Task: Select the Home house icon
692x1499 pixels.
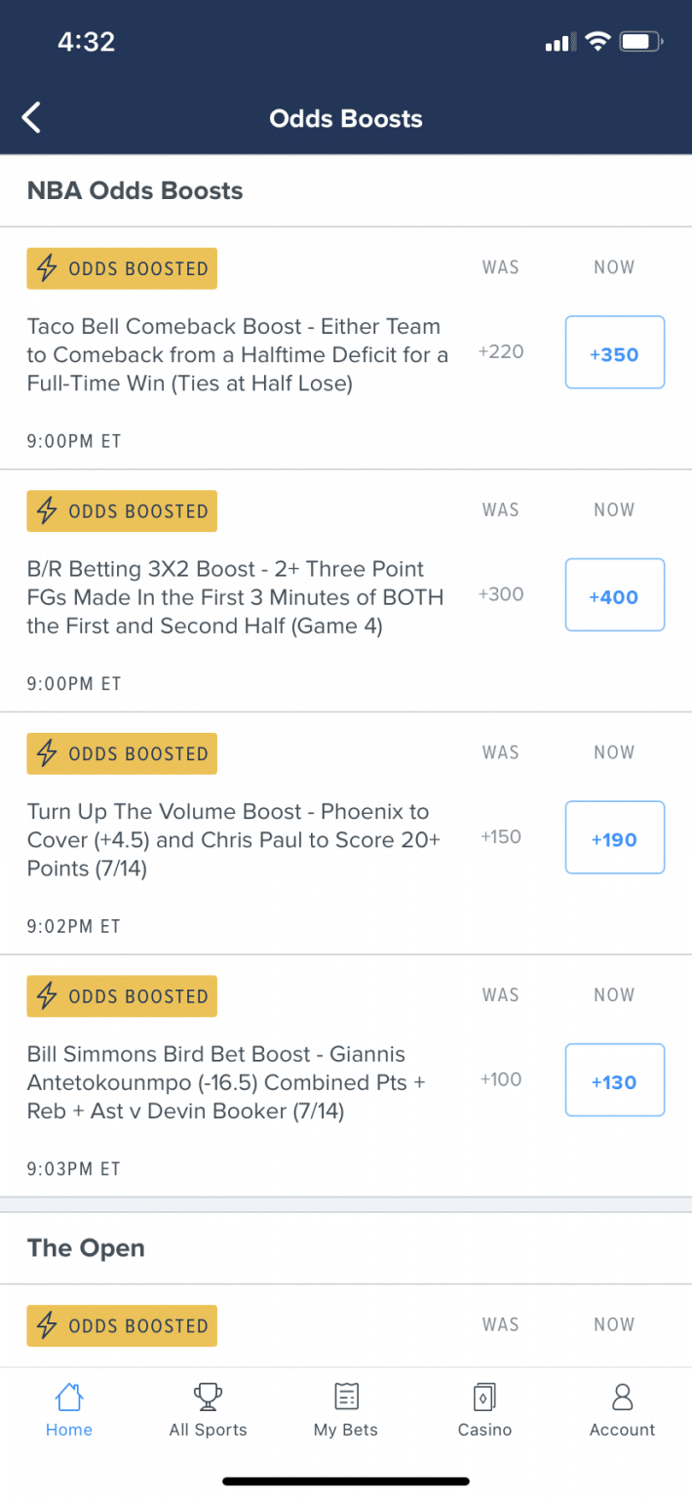Action: pyautogui.click(x=68, y=1398)
